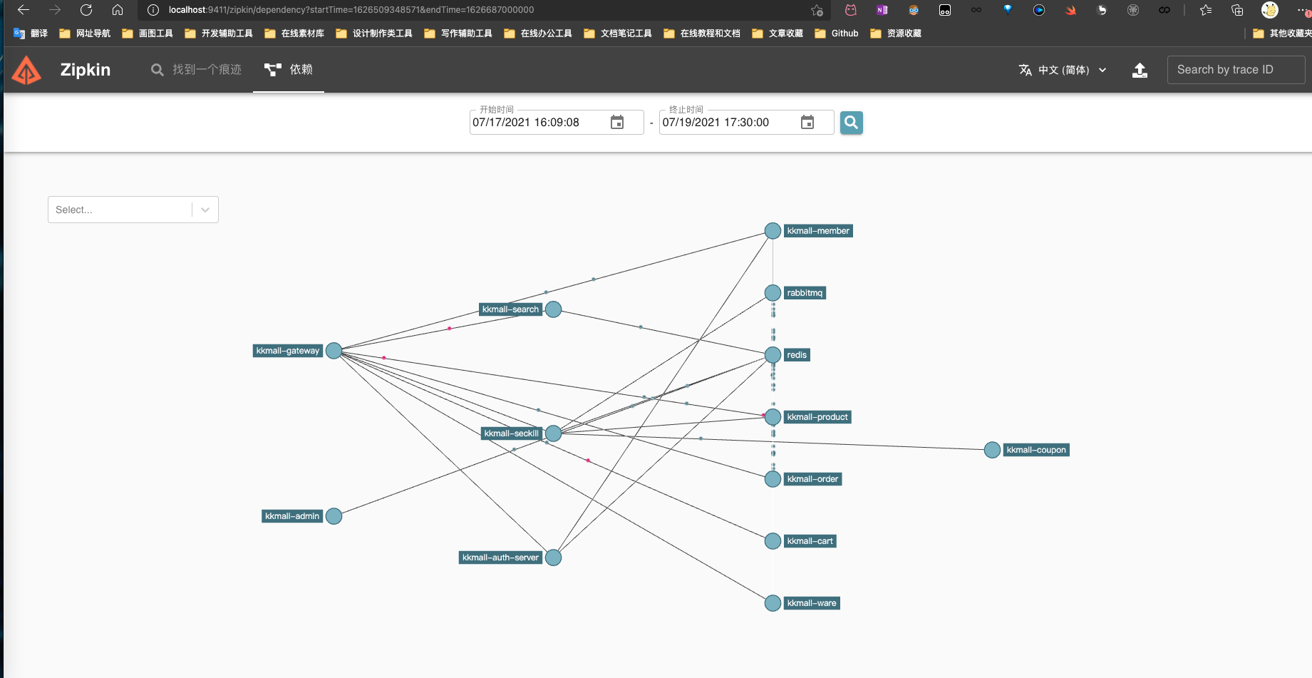Switch to the 依赖 dependencies tab
The height and width of the screenshot is (678, 1312).
point(289,70)
